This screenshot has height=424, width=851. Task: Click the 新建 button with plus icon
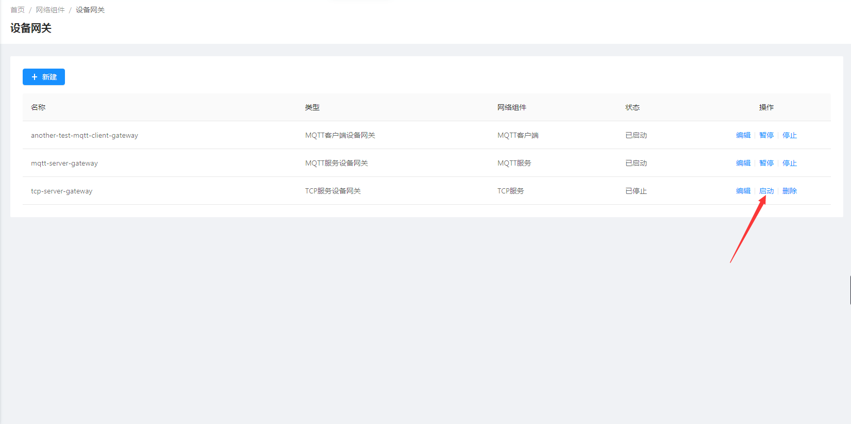pos(44,77)
